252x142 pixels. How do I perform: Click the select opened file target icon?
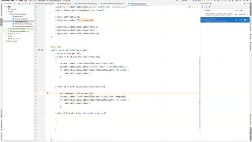pos(19,4)
